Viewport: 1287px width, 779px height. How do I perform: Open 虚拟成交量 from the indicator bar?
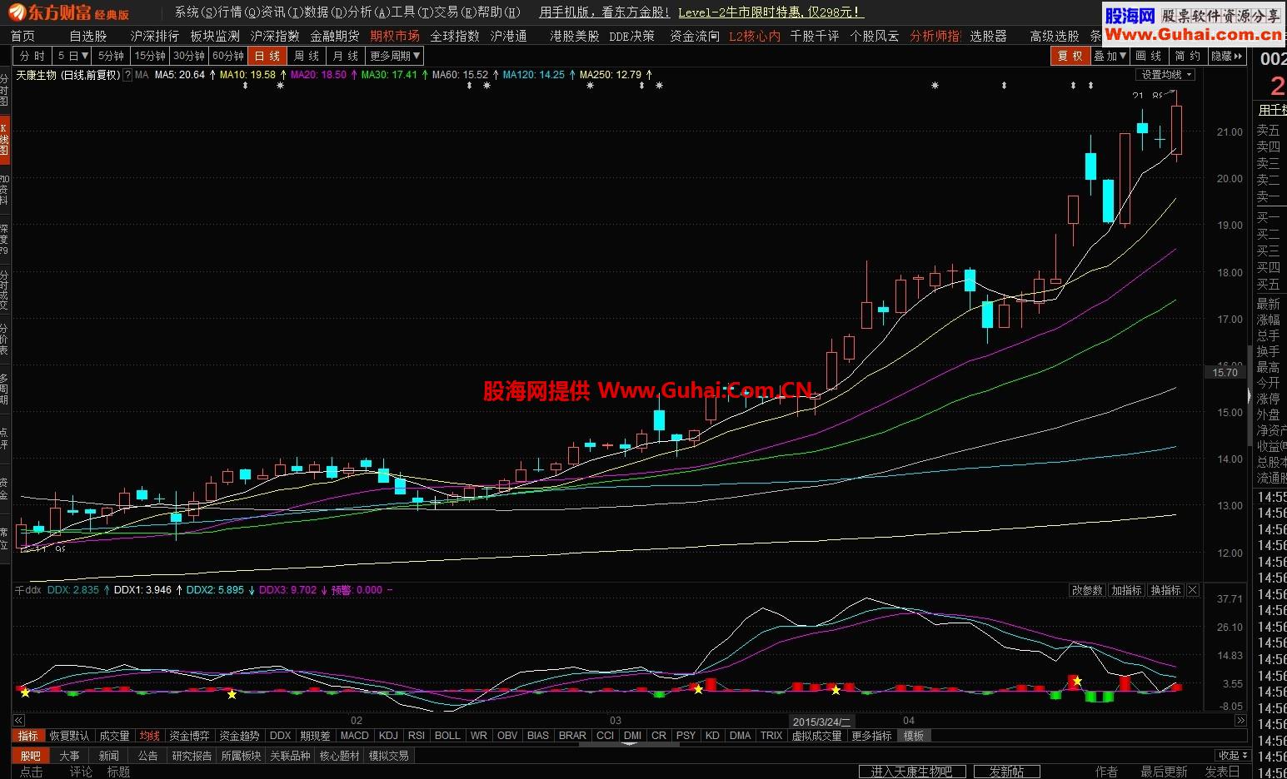click(816, 736)
